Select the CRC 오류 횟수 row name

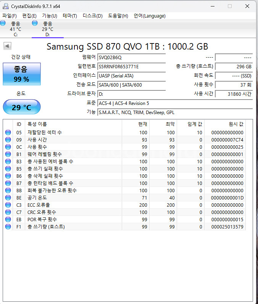click(42, 212)
